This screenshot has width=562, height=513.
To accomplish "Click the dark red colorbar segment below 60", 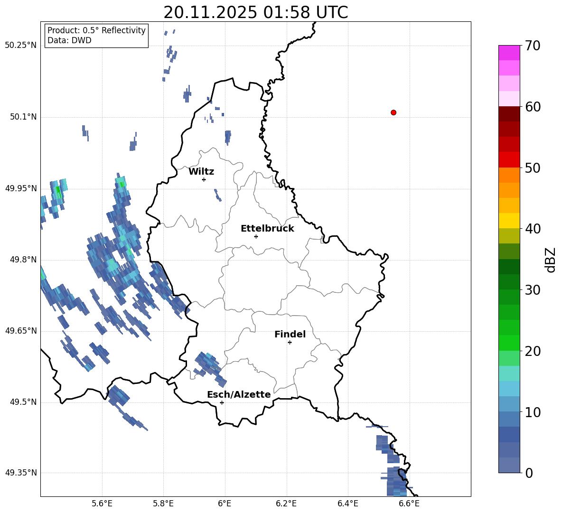I will click(x=509, y=114).
